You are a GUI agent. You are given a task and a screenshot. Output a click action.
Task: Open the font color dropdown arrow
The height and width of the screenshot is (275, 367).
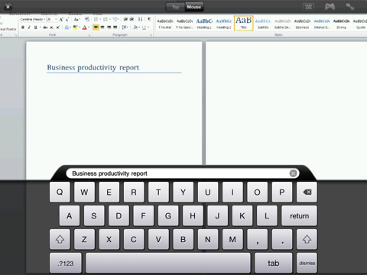pyautogui.click(x=89, y=27)
